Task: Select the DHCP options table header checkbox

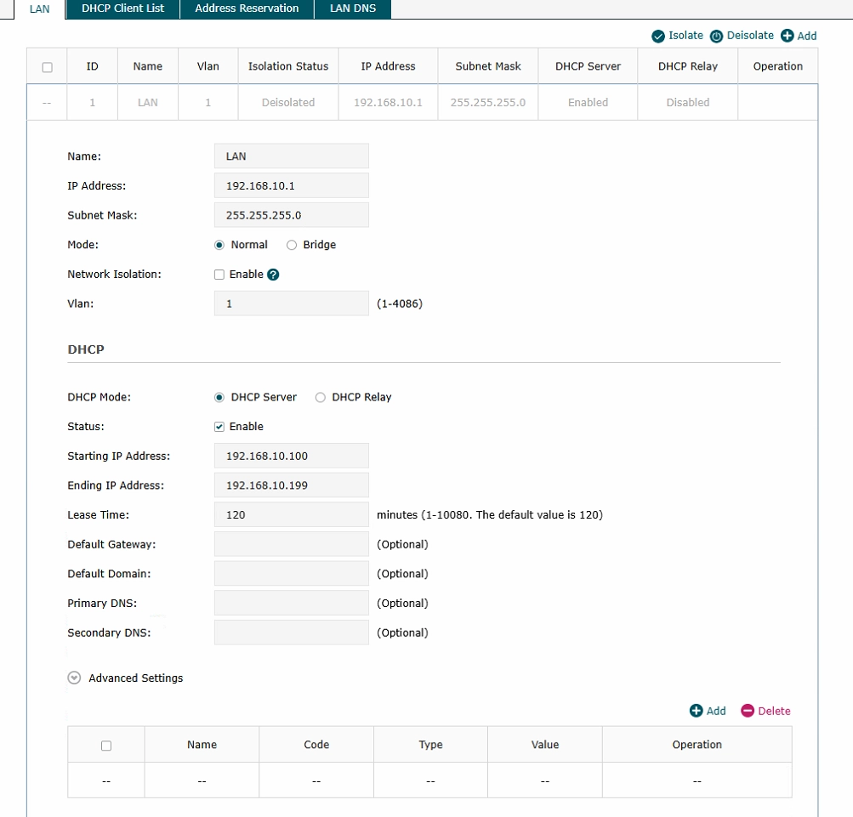Action: tap(106, 746)
